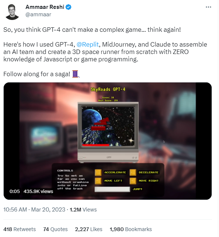
Task: Click Ammaar Reshi's profile picture
Action: point(12,12)
